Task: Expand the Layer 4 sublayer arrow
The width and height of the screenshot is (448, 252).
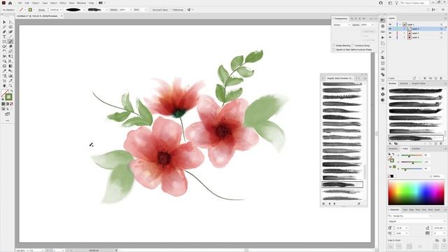Action: click(405, 37)
